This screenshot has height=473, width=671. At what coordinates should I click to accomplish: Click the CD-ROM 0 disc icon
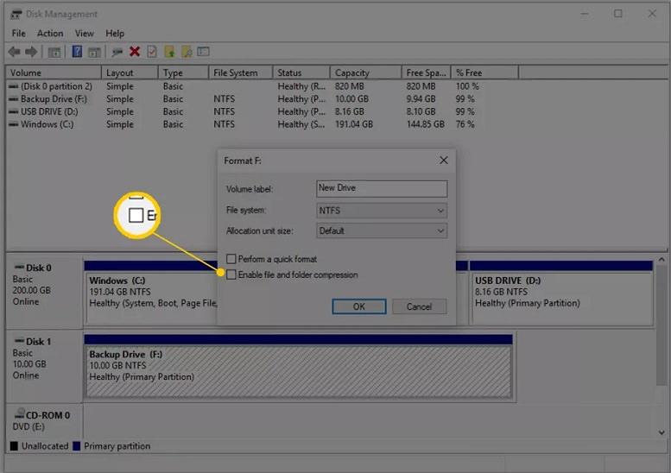click(19, 414)
